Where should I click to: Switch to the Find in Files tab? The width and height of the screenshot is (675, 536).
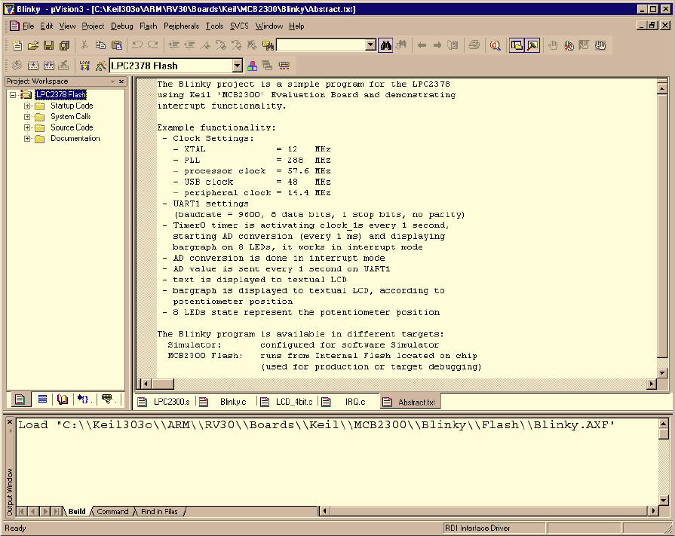pyautogui.click(x=159, y=511)
